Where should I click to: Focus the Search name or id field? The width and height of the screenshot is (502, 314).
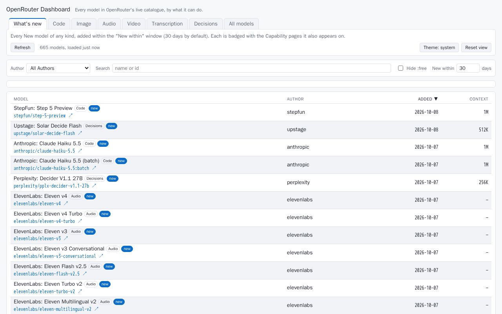[251, 68]
